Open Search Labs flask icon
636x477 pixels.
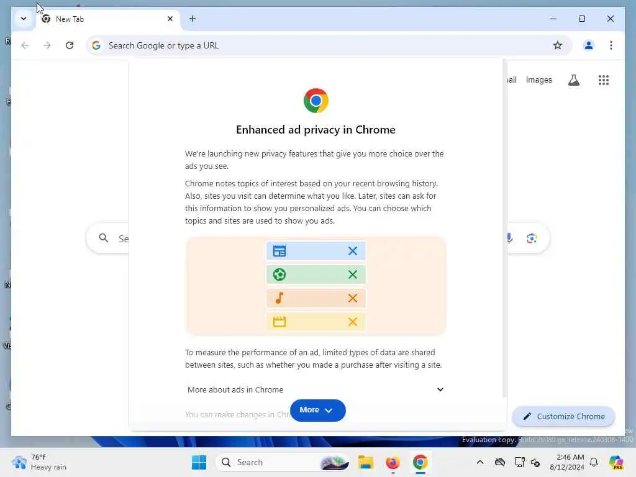click(573, 80)
